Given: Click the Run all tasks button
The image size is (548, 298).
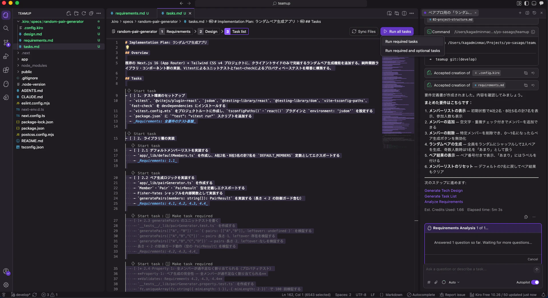Looking at the screenshot, I should [x=397, y=32].
